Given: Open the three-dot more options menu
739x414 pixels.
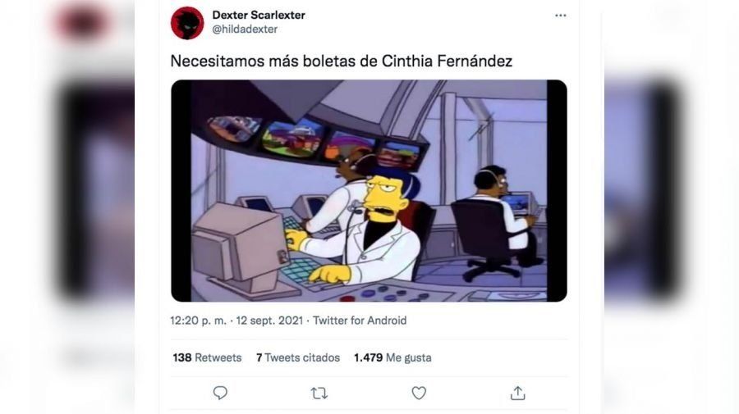Looking at the screenshot, I should pyautogui.click(x=560, y=16).
